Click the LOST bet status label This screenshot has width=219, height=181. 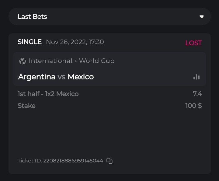[193, 43]
